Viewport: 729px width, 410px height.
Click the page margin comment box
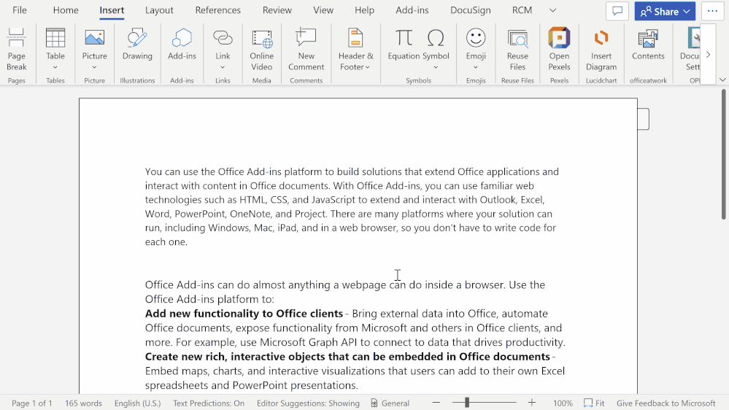(x=643, y=119)
